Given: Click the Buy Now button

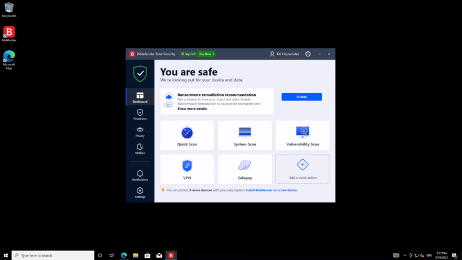Looking at the screenshot, I should [x=207, y=54].
